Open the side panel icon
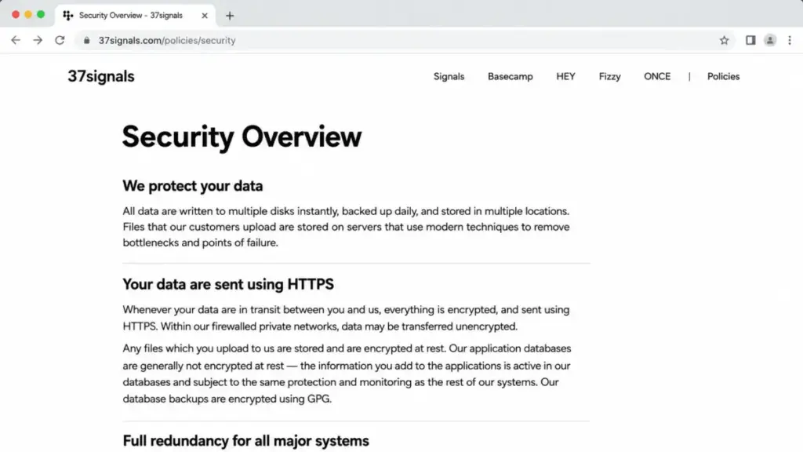The width and height of the screenshot is (803, 452). click(x=750, y=40)
